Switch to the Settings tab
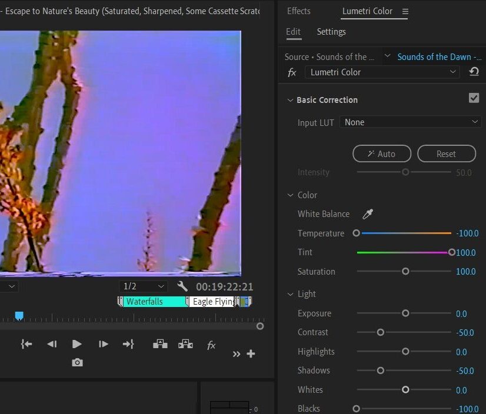This screenshot has height=414, width=486. point(331,32)
